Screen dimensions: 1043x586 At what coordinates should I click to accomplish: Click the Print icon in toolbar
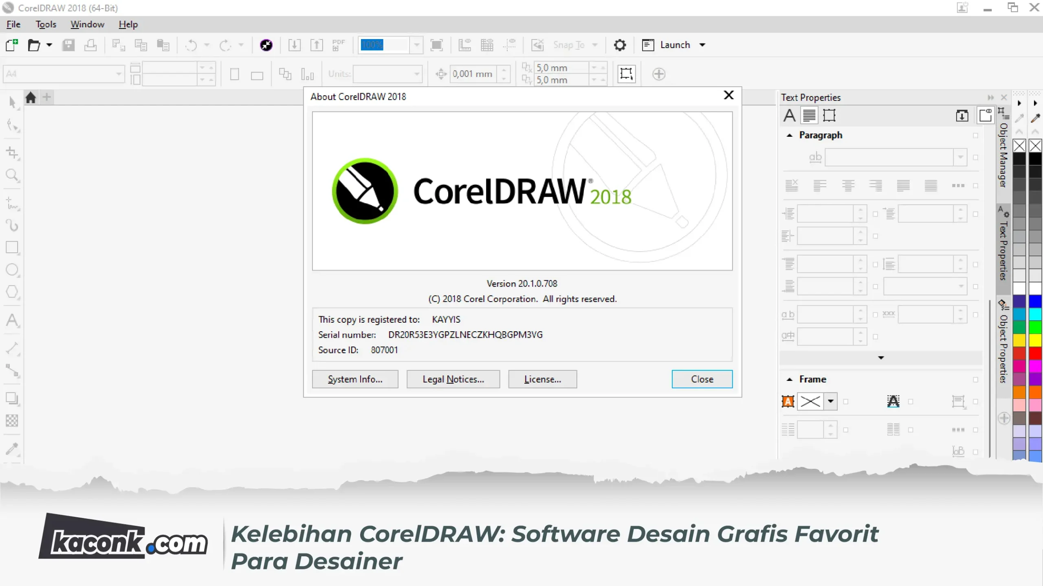[x=90, y=45]
